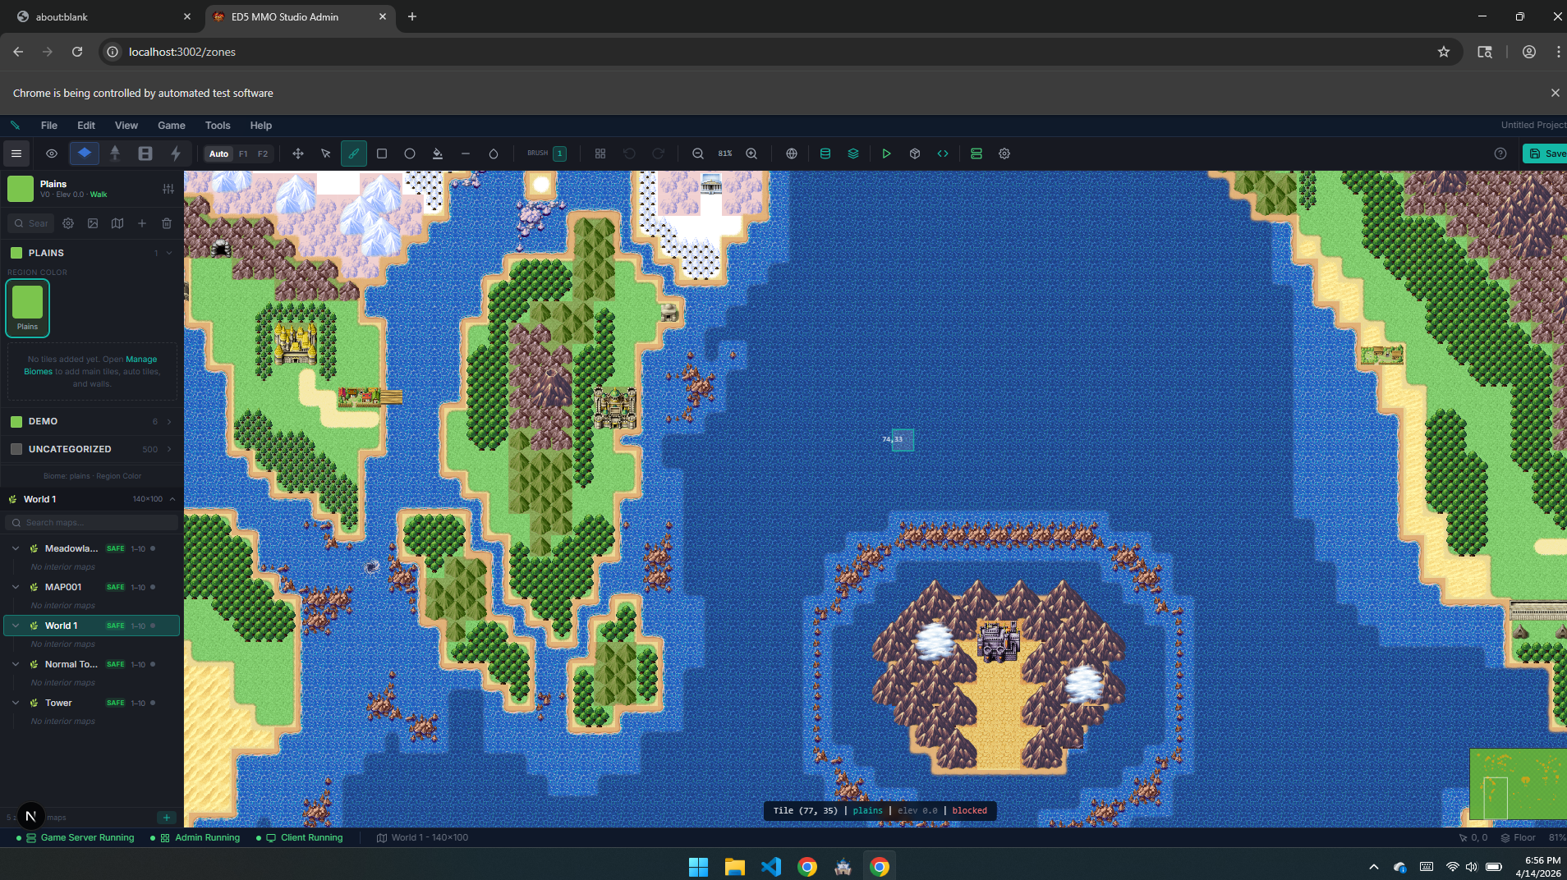Select the building layer mode
The image size is (1567, 880).
click(x=145, y=154)
